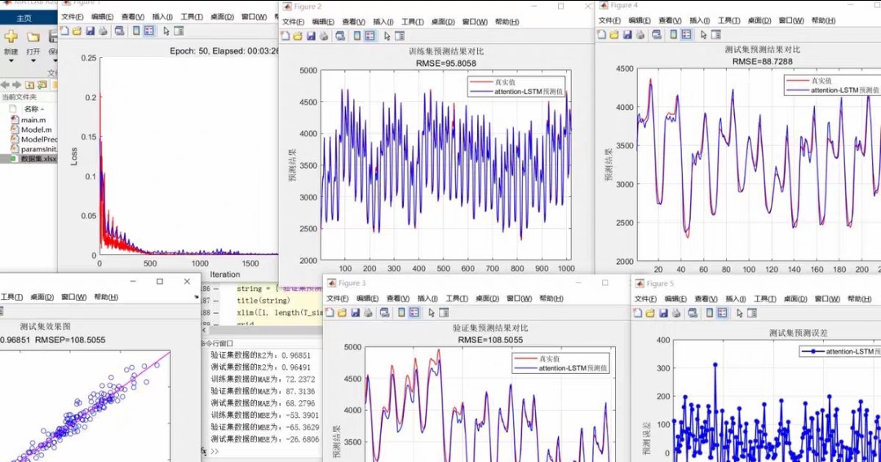Toggle Insert Legend in Figure 5 toolbar
This screenshot has width=881, height=462.
point(723,313)
